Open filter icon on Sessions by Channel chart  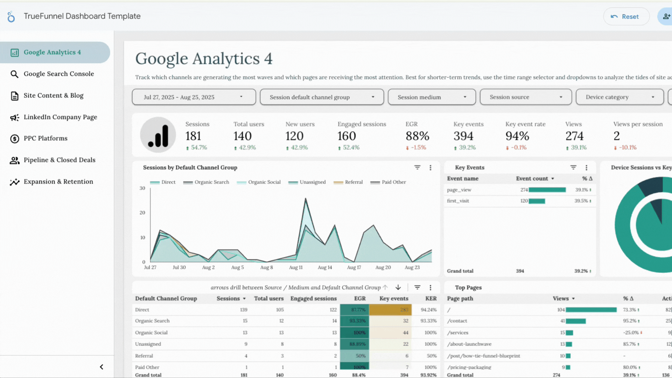tap(417, 168)
